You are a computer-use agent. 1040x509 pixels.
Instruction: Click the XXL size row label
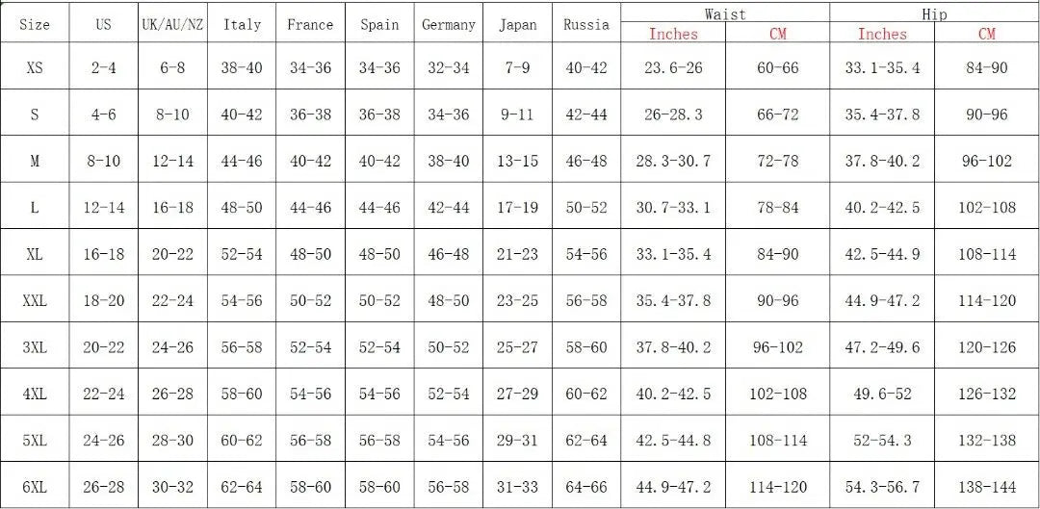(35, 301)
